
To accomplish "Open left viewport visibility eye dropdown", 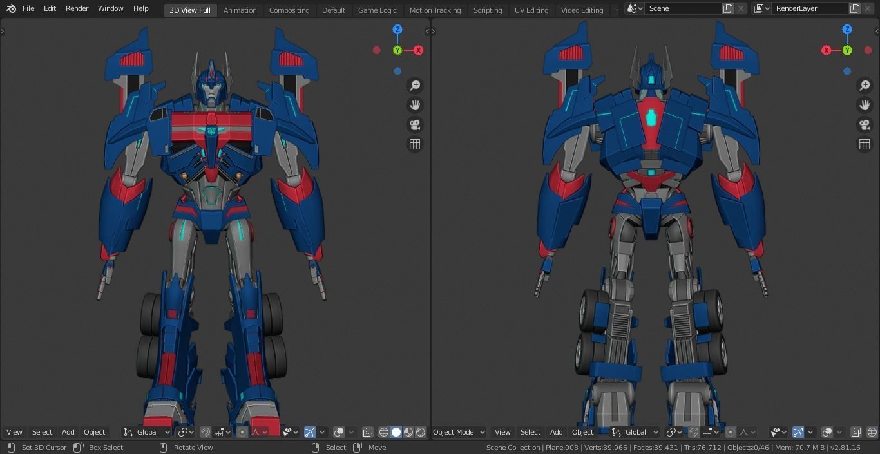I will 291,432.
